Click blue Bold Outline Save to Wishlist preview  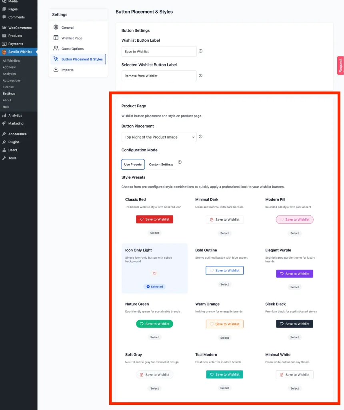(225, 270)
